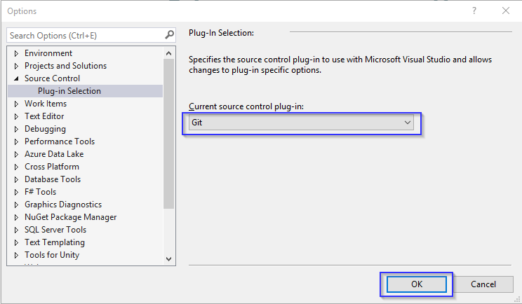Expand the Environment node arrow
The width and height of the screenshot is (522, 304).
tap(16, 53)
